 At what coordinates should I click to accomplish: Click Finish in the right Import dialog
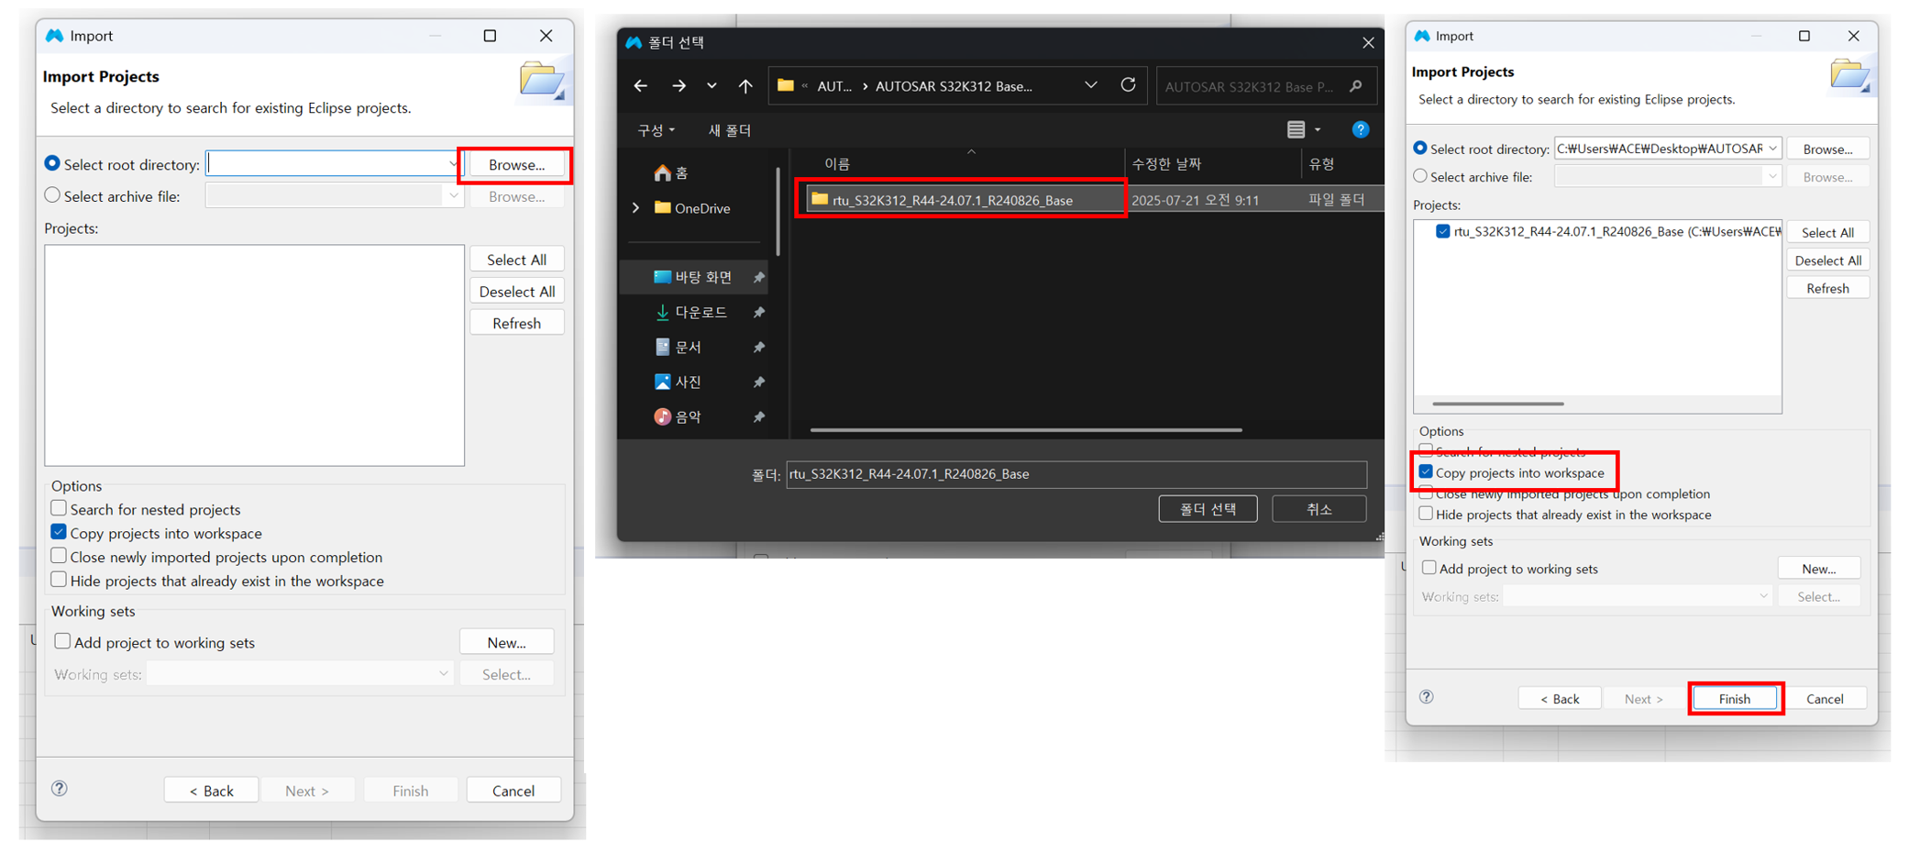coord(1734,699)
